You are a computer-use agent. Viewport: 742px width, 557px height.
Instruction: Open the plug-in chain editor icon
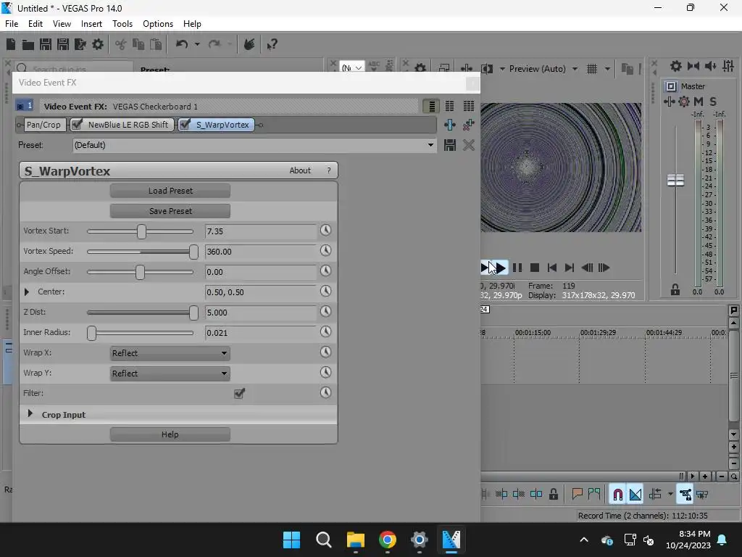[x=449, y=125]
